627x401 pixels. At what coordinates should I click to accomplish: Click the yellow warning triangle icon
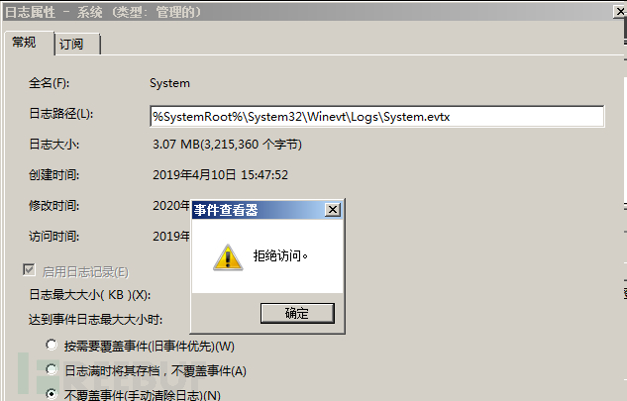(228, 257)
